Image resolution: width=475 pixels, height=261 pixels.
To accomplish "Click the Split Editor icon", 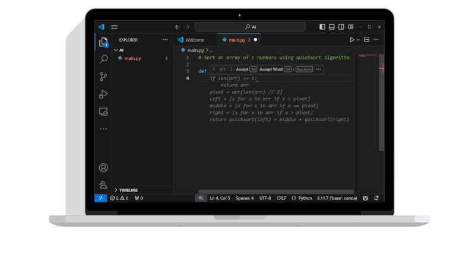I will [x=366, y=40].
